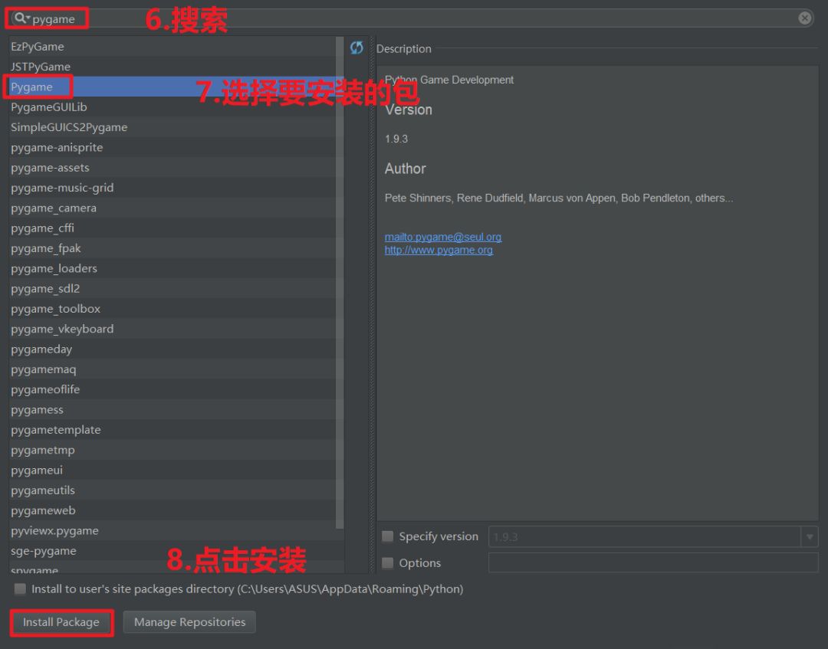The image size is (828, 649).
Task: Reload the package list with the refresh icon
Action: coord(356,48)
